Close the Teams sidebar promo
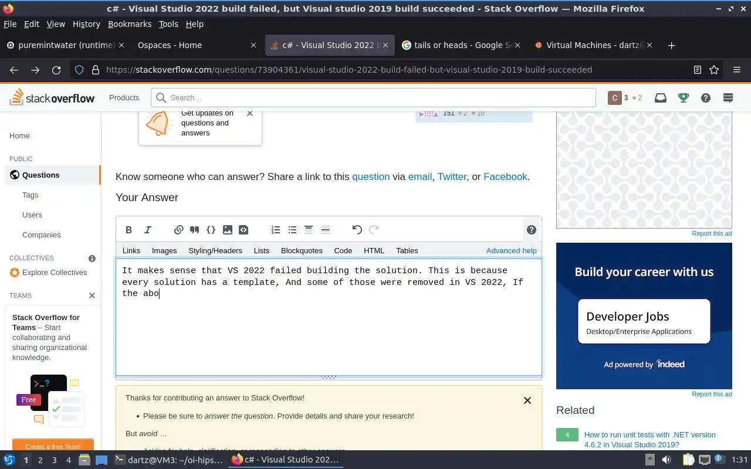 [92, 295]
